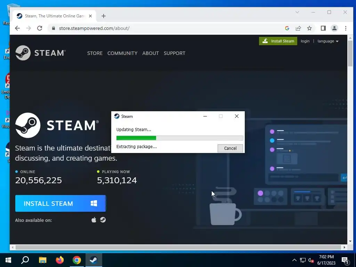Open the Chrome profile avatar
Viewport: 356px width, 267px height.
point(334,28)
